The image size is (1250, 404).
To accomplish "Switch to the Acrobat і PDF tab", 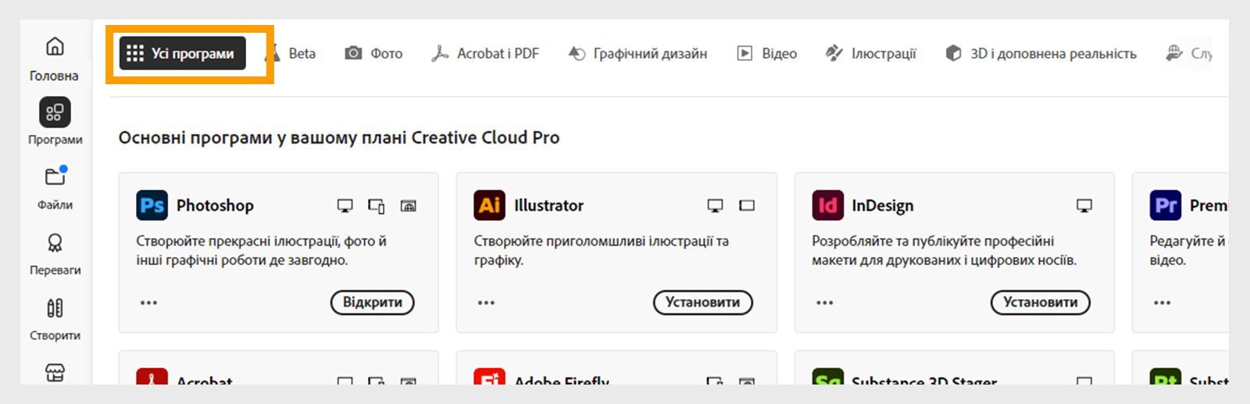I will [x=484, y=53].
